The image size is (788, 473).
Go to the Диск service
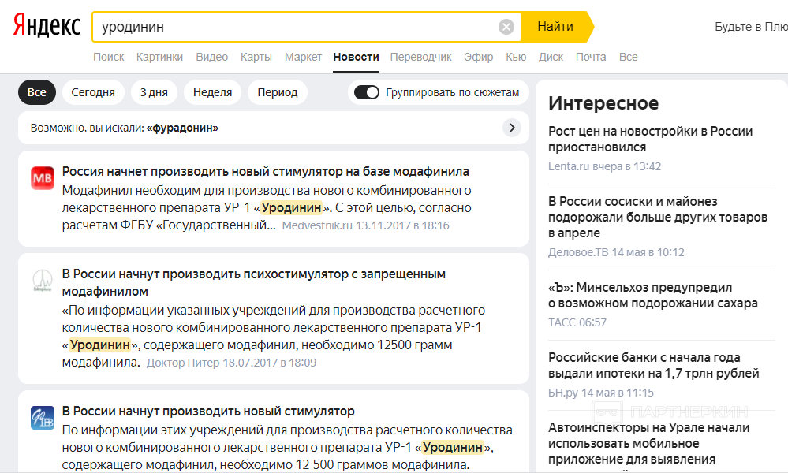tap(551, 57)
